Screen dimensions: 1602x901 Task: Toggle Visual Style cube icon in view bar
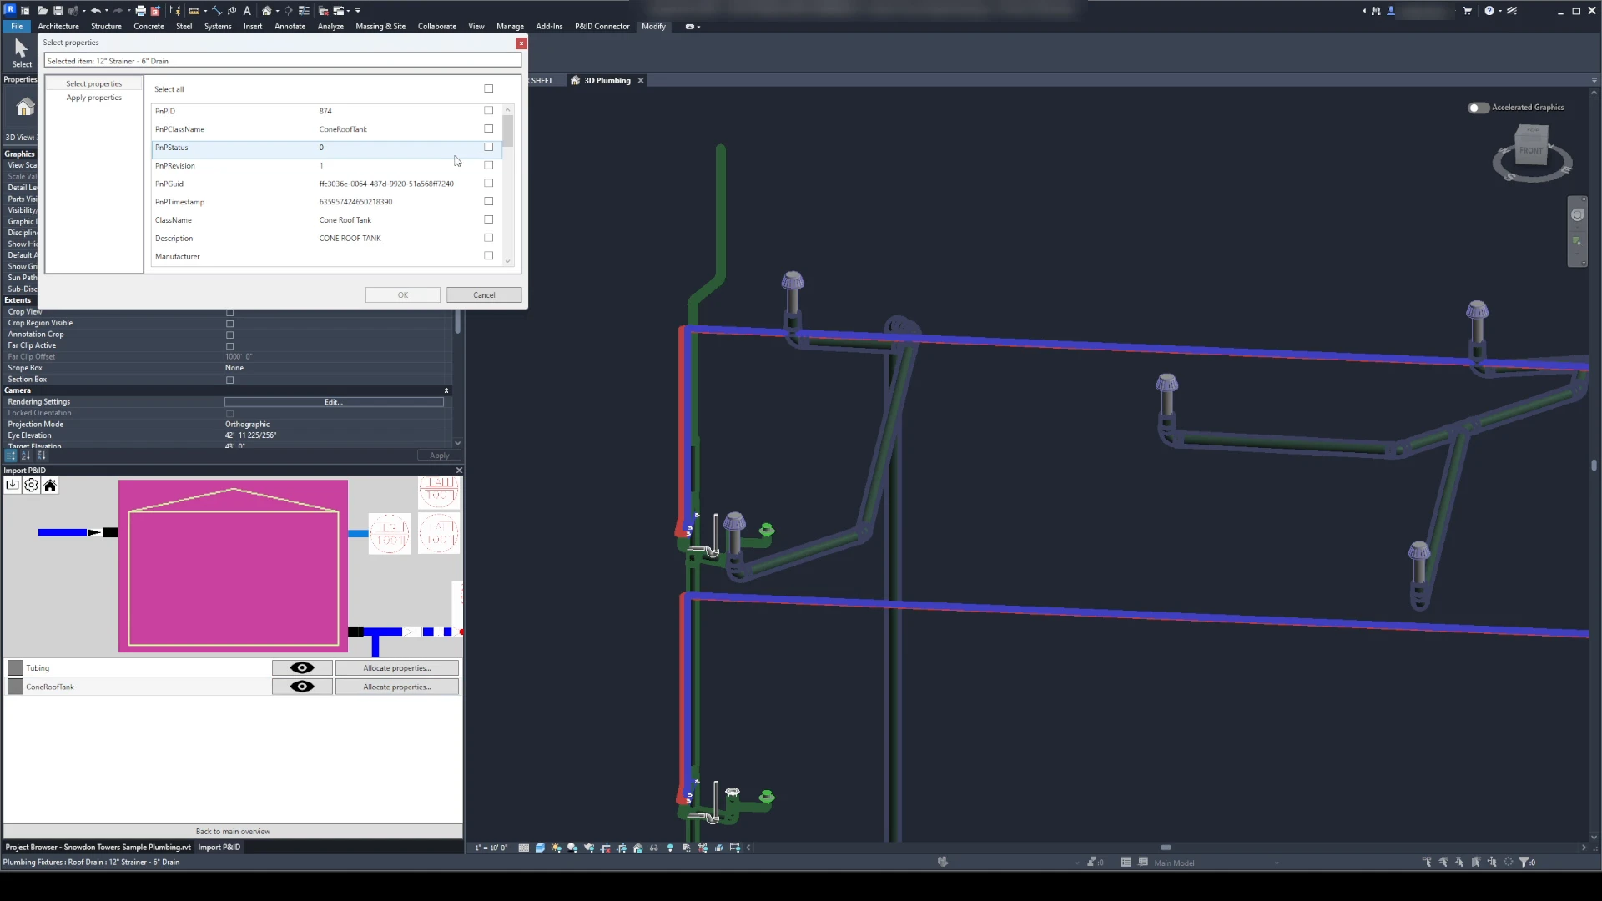(x=540, y=848)
